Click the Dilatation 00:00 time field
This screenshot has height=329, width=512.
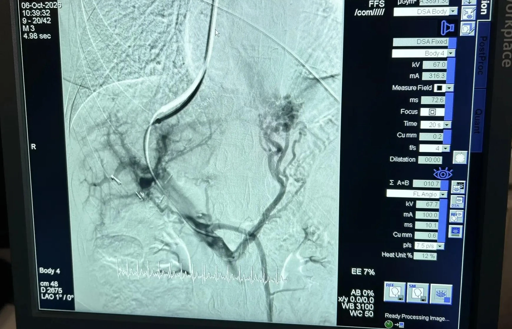pyautogui.click(x=430, y=159)
